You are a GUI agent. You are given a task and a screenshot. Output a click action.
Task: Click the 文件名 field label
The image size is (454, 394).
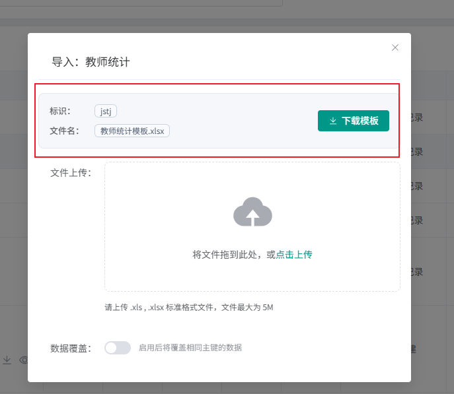(64, 131)
